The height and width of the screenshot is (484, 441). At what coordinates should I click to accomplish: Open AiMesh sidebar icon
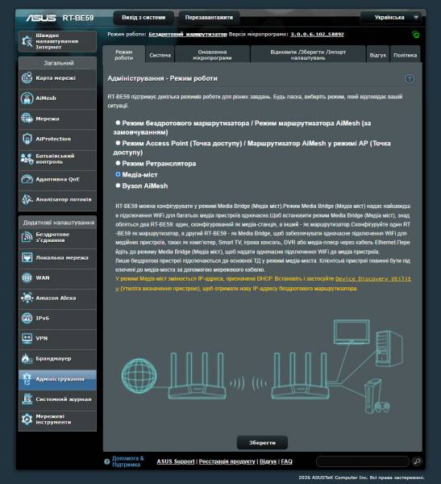pyautogui.click(x=27, y=98)
